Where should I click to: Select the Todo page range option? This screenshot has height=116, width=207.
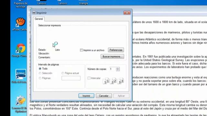(x=40, y=69)
